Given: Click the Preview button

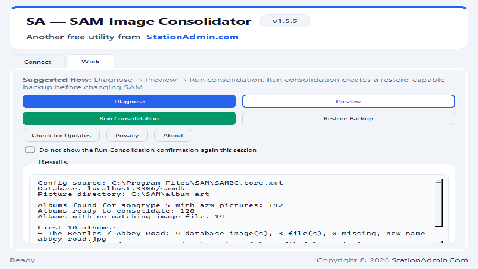Looking at the screenshot, I should [x=348, y=101].
